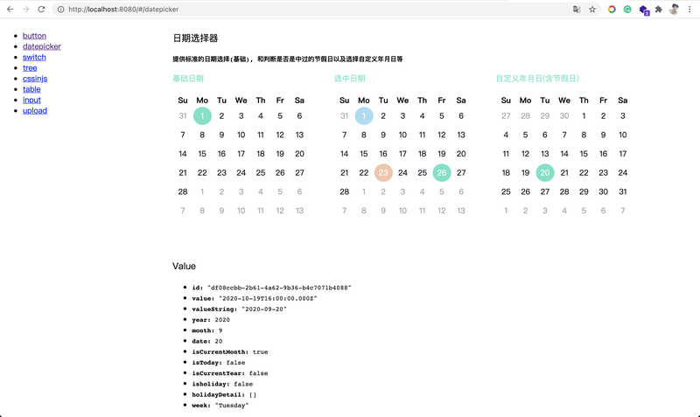The image size is (700, 417).
Task: Click the colorful circle extension icon
Action: [612, 9]
